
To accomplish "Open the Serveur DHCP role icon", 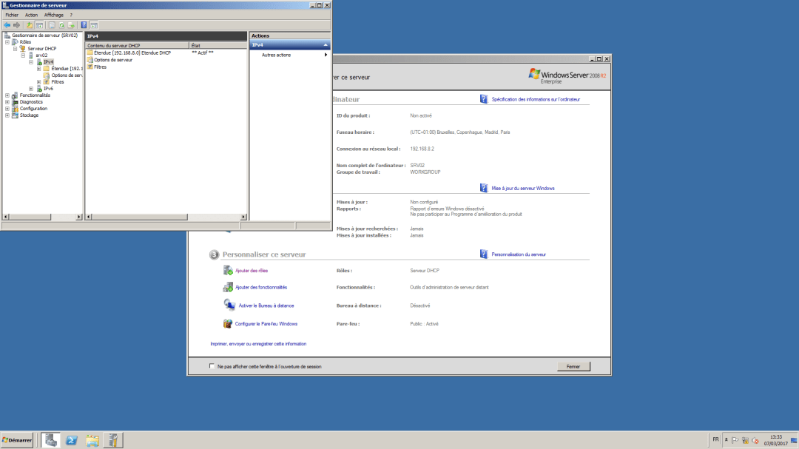I will [22, 49].
